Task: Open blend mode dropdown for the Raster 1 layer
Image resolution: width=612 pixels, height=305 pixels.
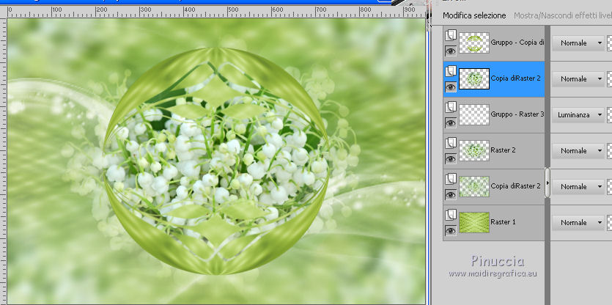Action: click(578, 223)
